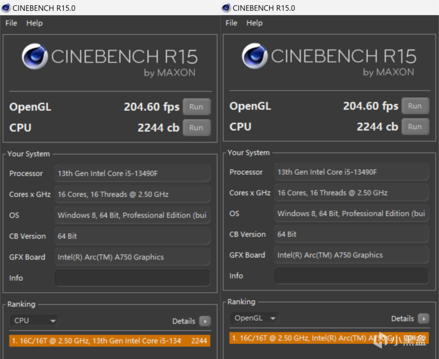The height and width of the screenshot is (359, 439).
Task: Click the CB Version field in right window
Action: click(x=352, y=234)
